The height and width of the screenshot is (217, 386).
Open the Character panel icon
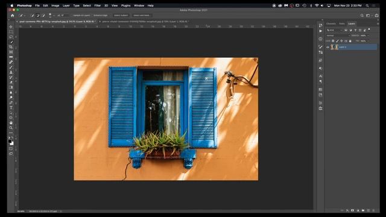point(320,76)
